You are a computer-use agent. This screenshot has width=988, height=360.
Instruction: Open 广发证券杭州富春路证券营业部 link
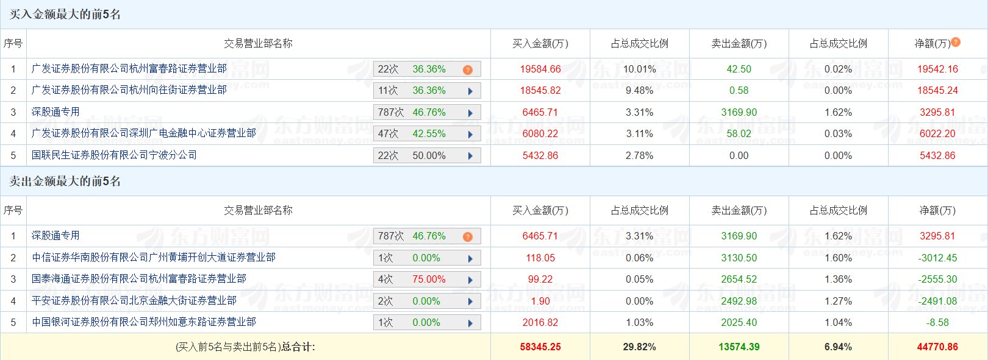(x=129, y=69)
